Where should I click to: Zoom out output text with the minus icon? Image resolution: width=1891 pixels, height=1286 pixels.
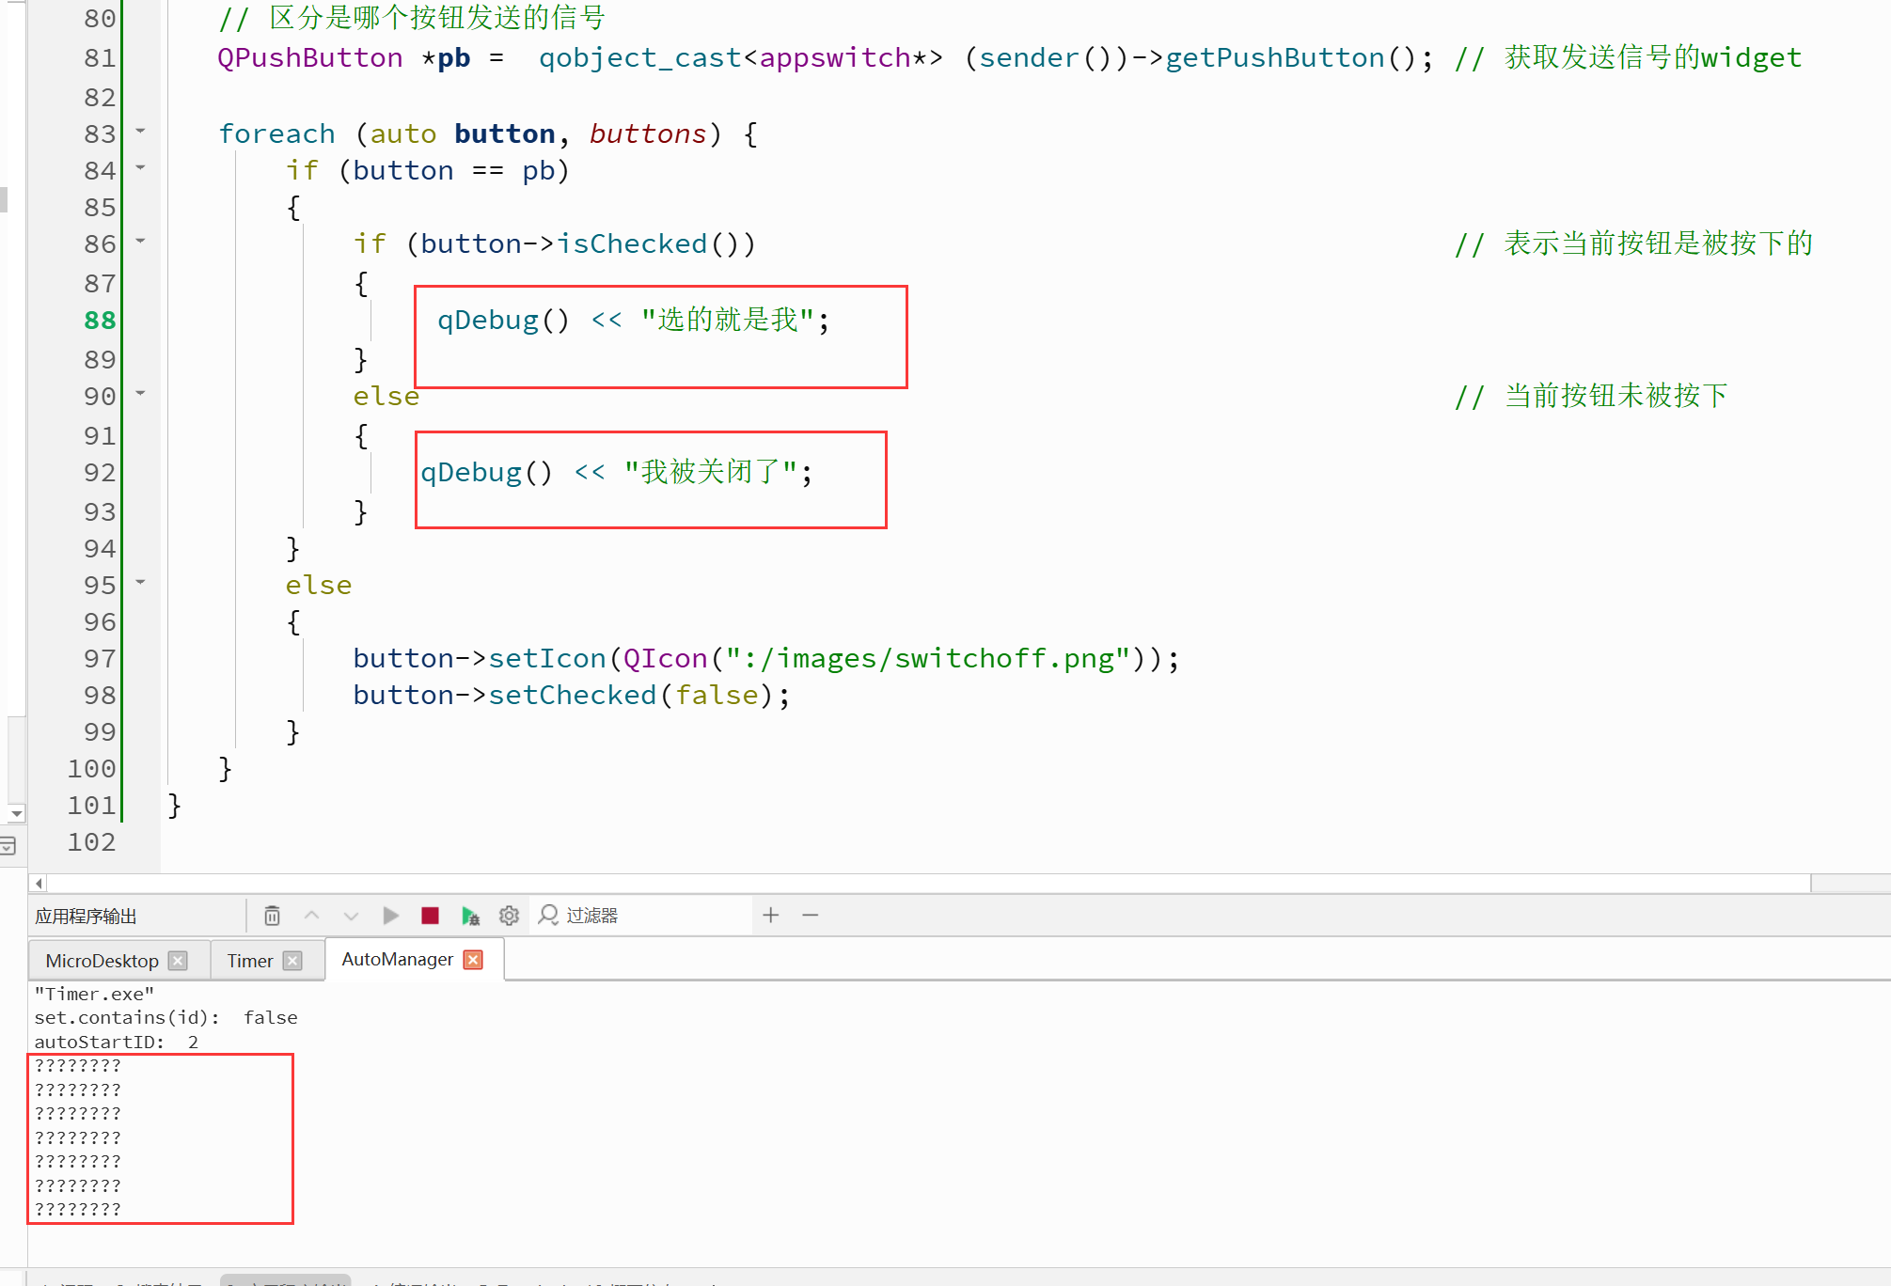811,915
